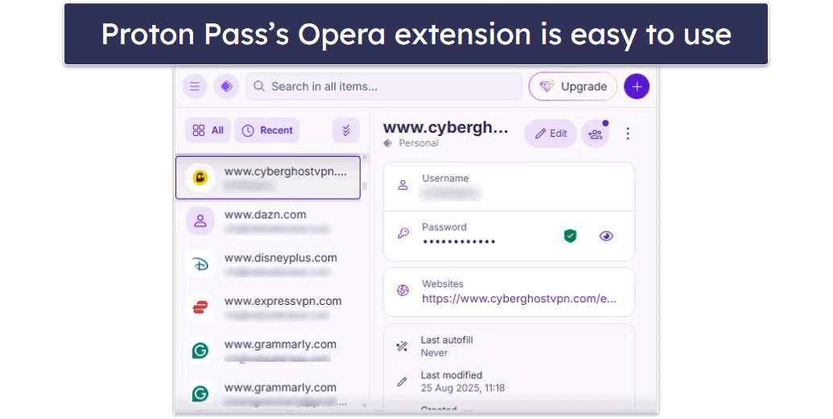Viewport: 833px width, 419px height.
Task: Open three-dot more options menu
Action: tap(628, 134)
